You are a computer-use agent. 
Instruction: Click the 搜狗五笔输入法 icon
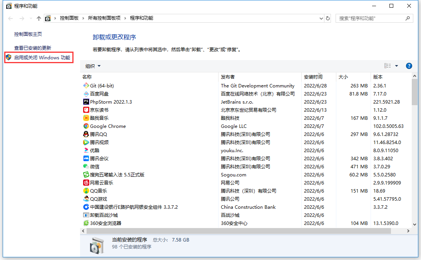click(x=86, y=174)
